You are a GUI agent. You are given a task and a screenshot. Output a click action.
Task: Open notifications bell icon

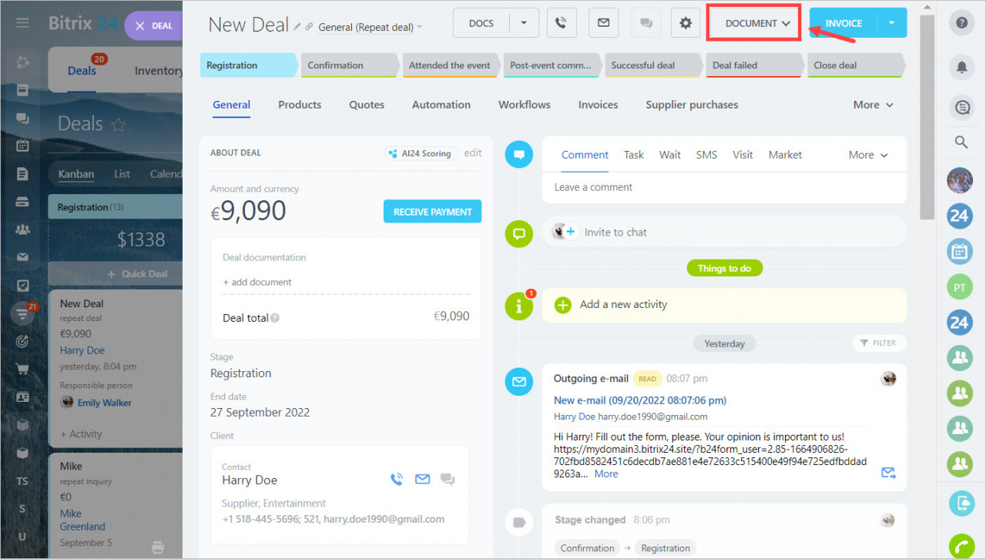[961, 68]
